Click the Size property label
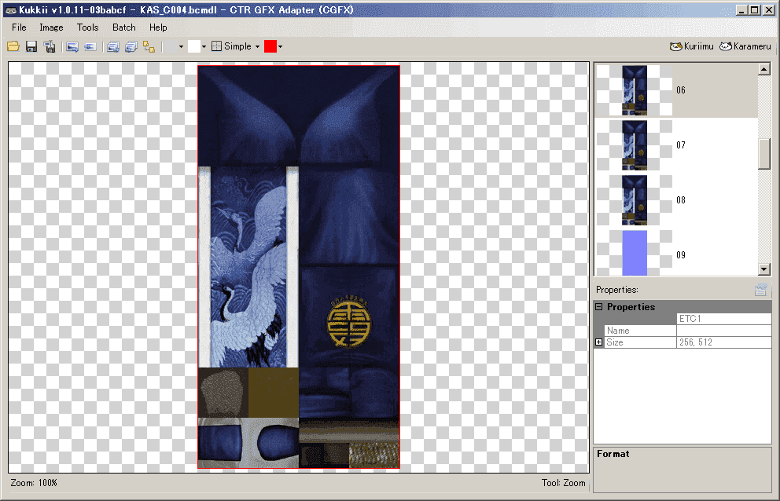 (614, 342)
